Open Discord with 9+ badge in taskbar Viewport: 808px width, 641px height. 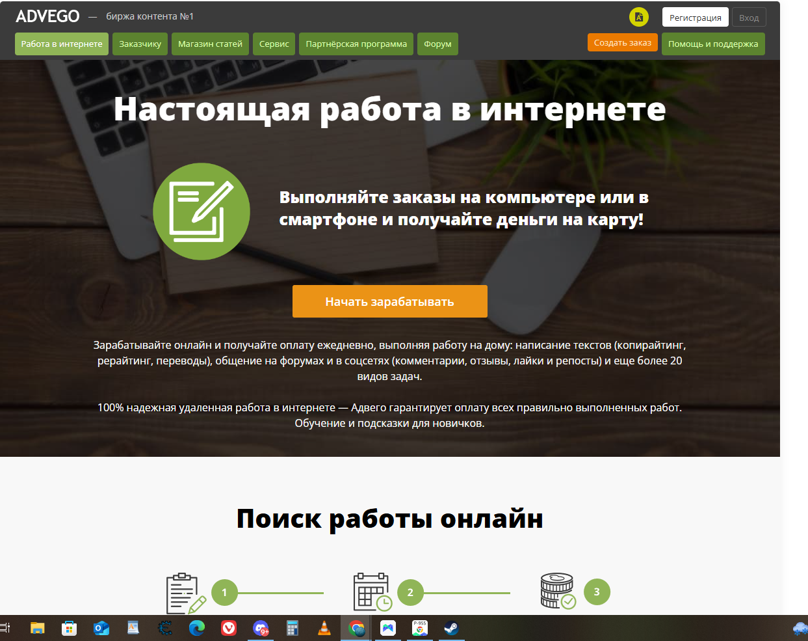(261, 628)
